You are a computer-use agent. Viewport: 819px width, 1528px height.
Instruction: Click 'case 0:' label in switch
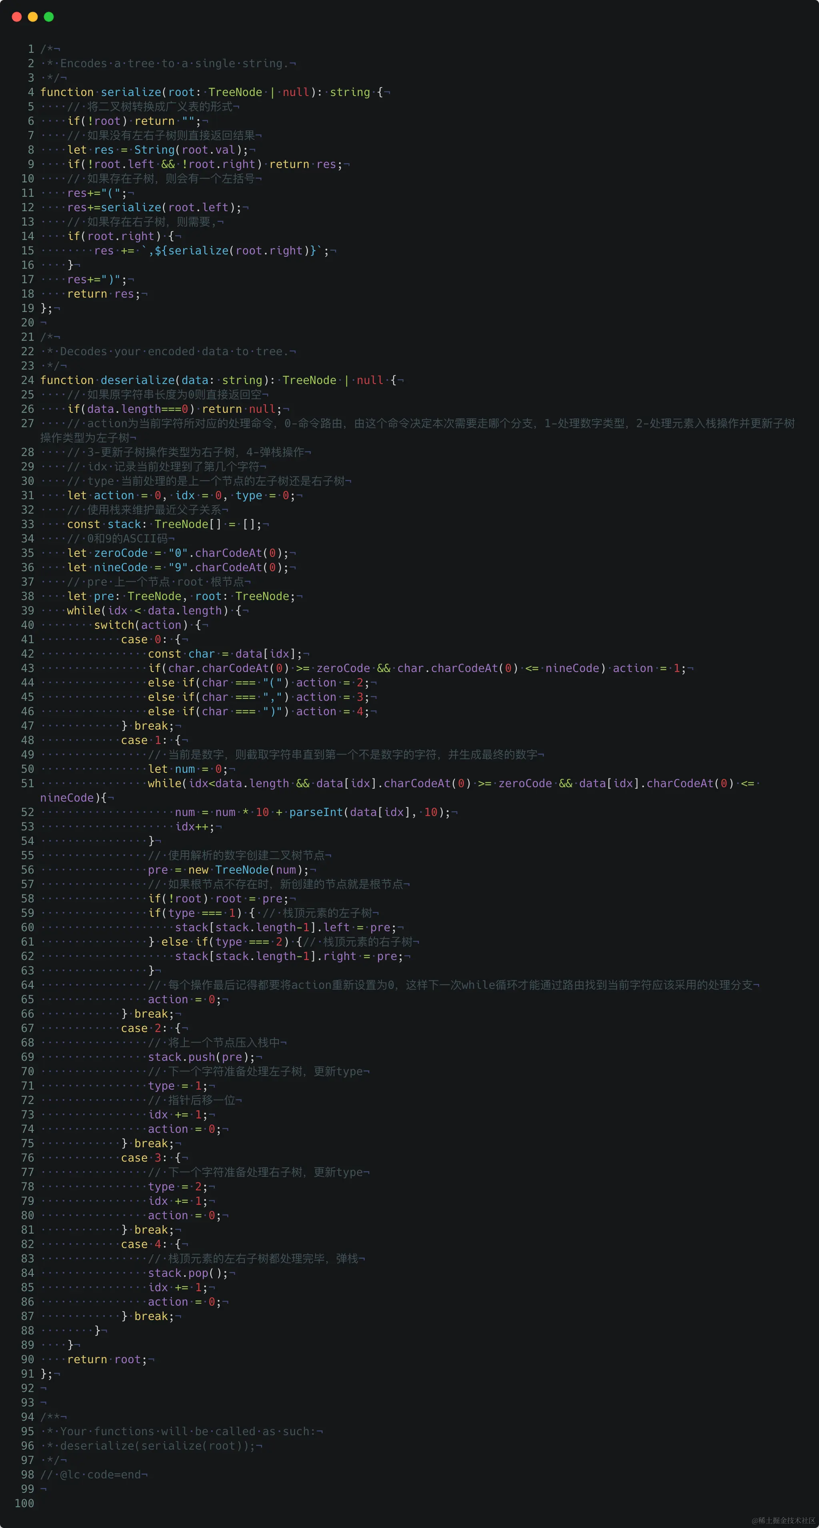click(x=144, y=640)
